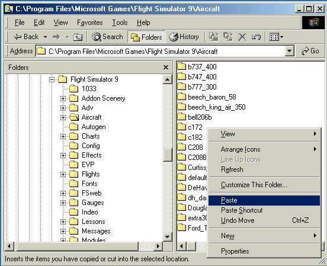Open the History pane
Image resolution: width=327 pixels, height=266 pixels.
point(184,37)
